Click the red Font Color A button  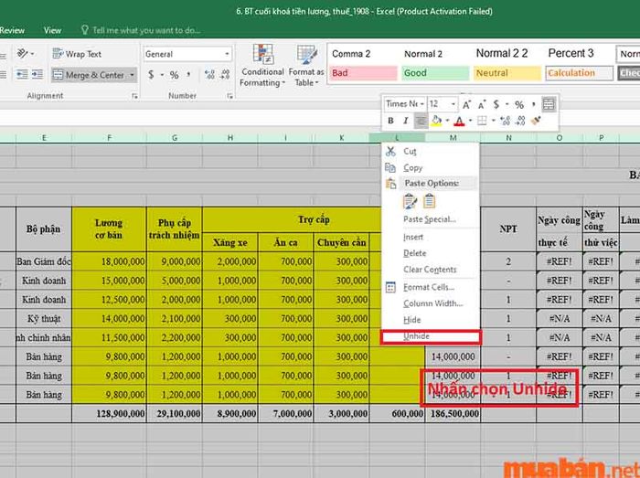(460, 121)
